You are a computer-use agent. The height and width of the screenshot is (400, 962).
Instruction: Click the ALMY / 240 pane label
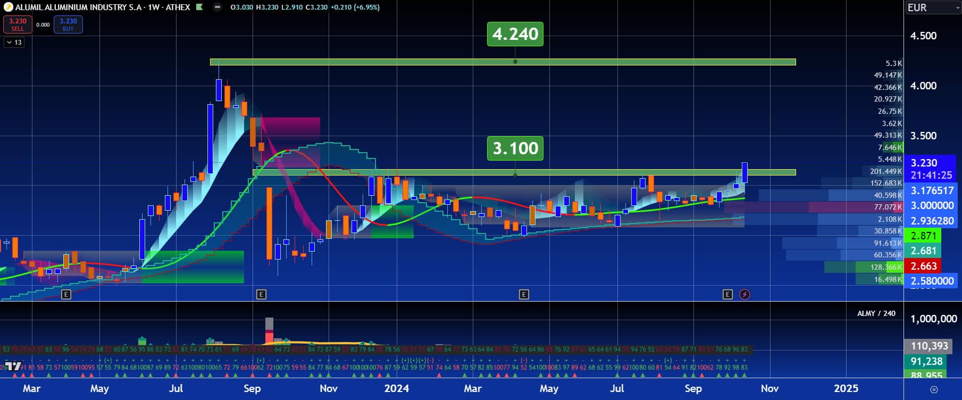tap(876, 313)
